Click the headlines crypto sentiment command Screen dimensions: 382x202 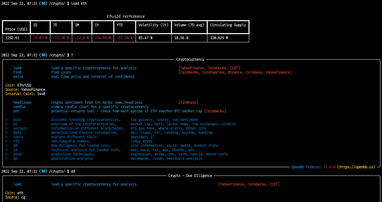click(22, 102)
